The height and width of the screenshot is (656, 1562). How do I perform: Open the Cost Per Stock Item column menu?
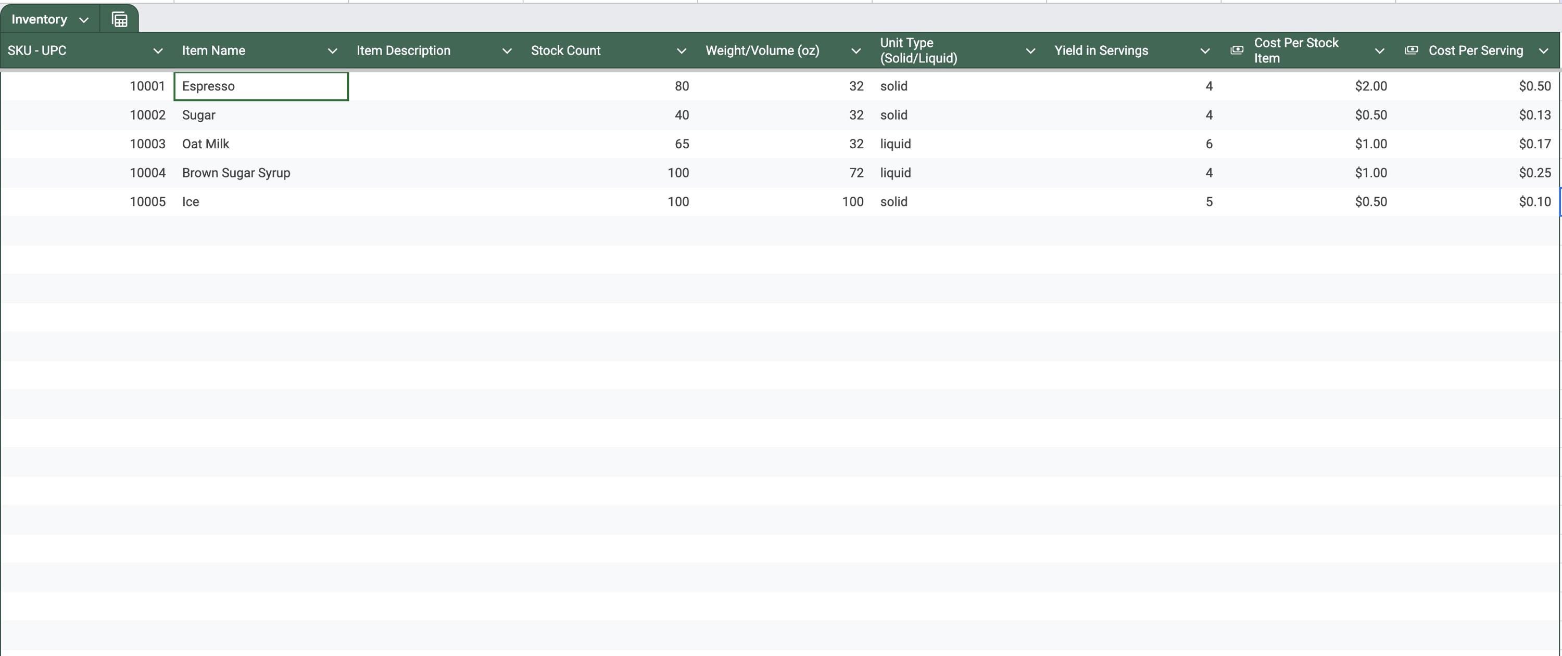coord(1379,51)
